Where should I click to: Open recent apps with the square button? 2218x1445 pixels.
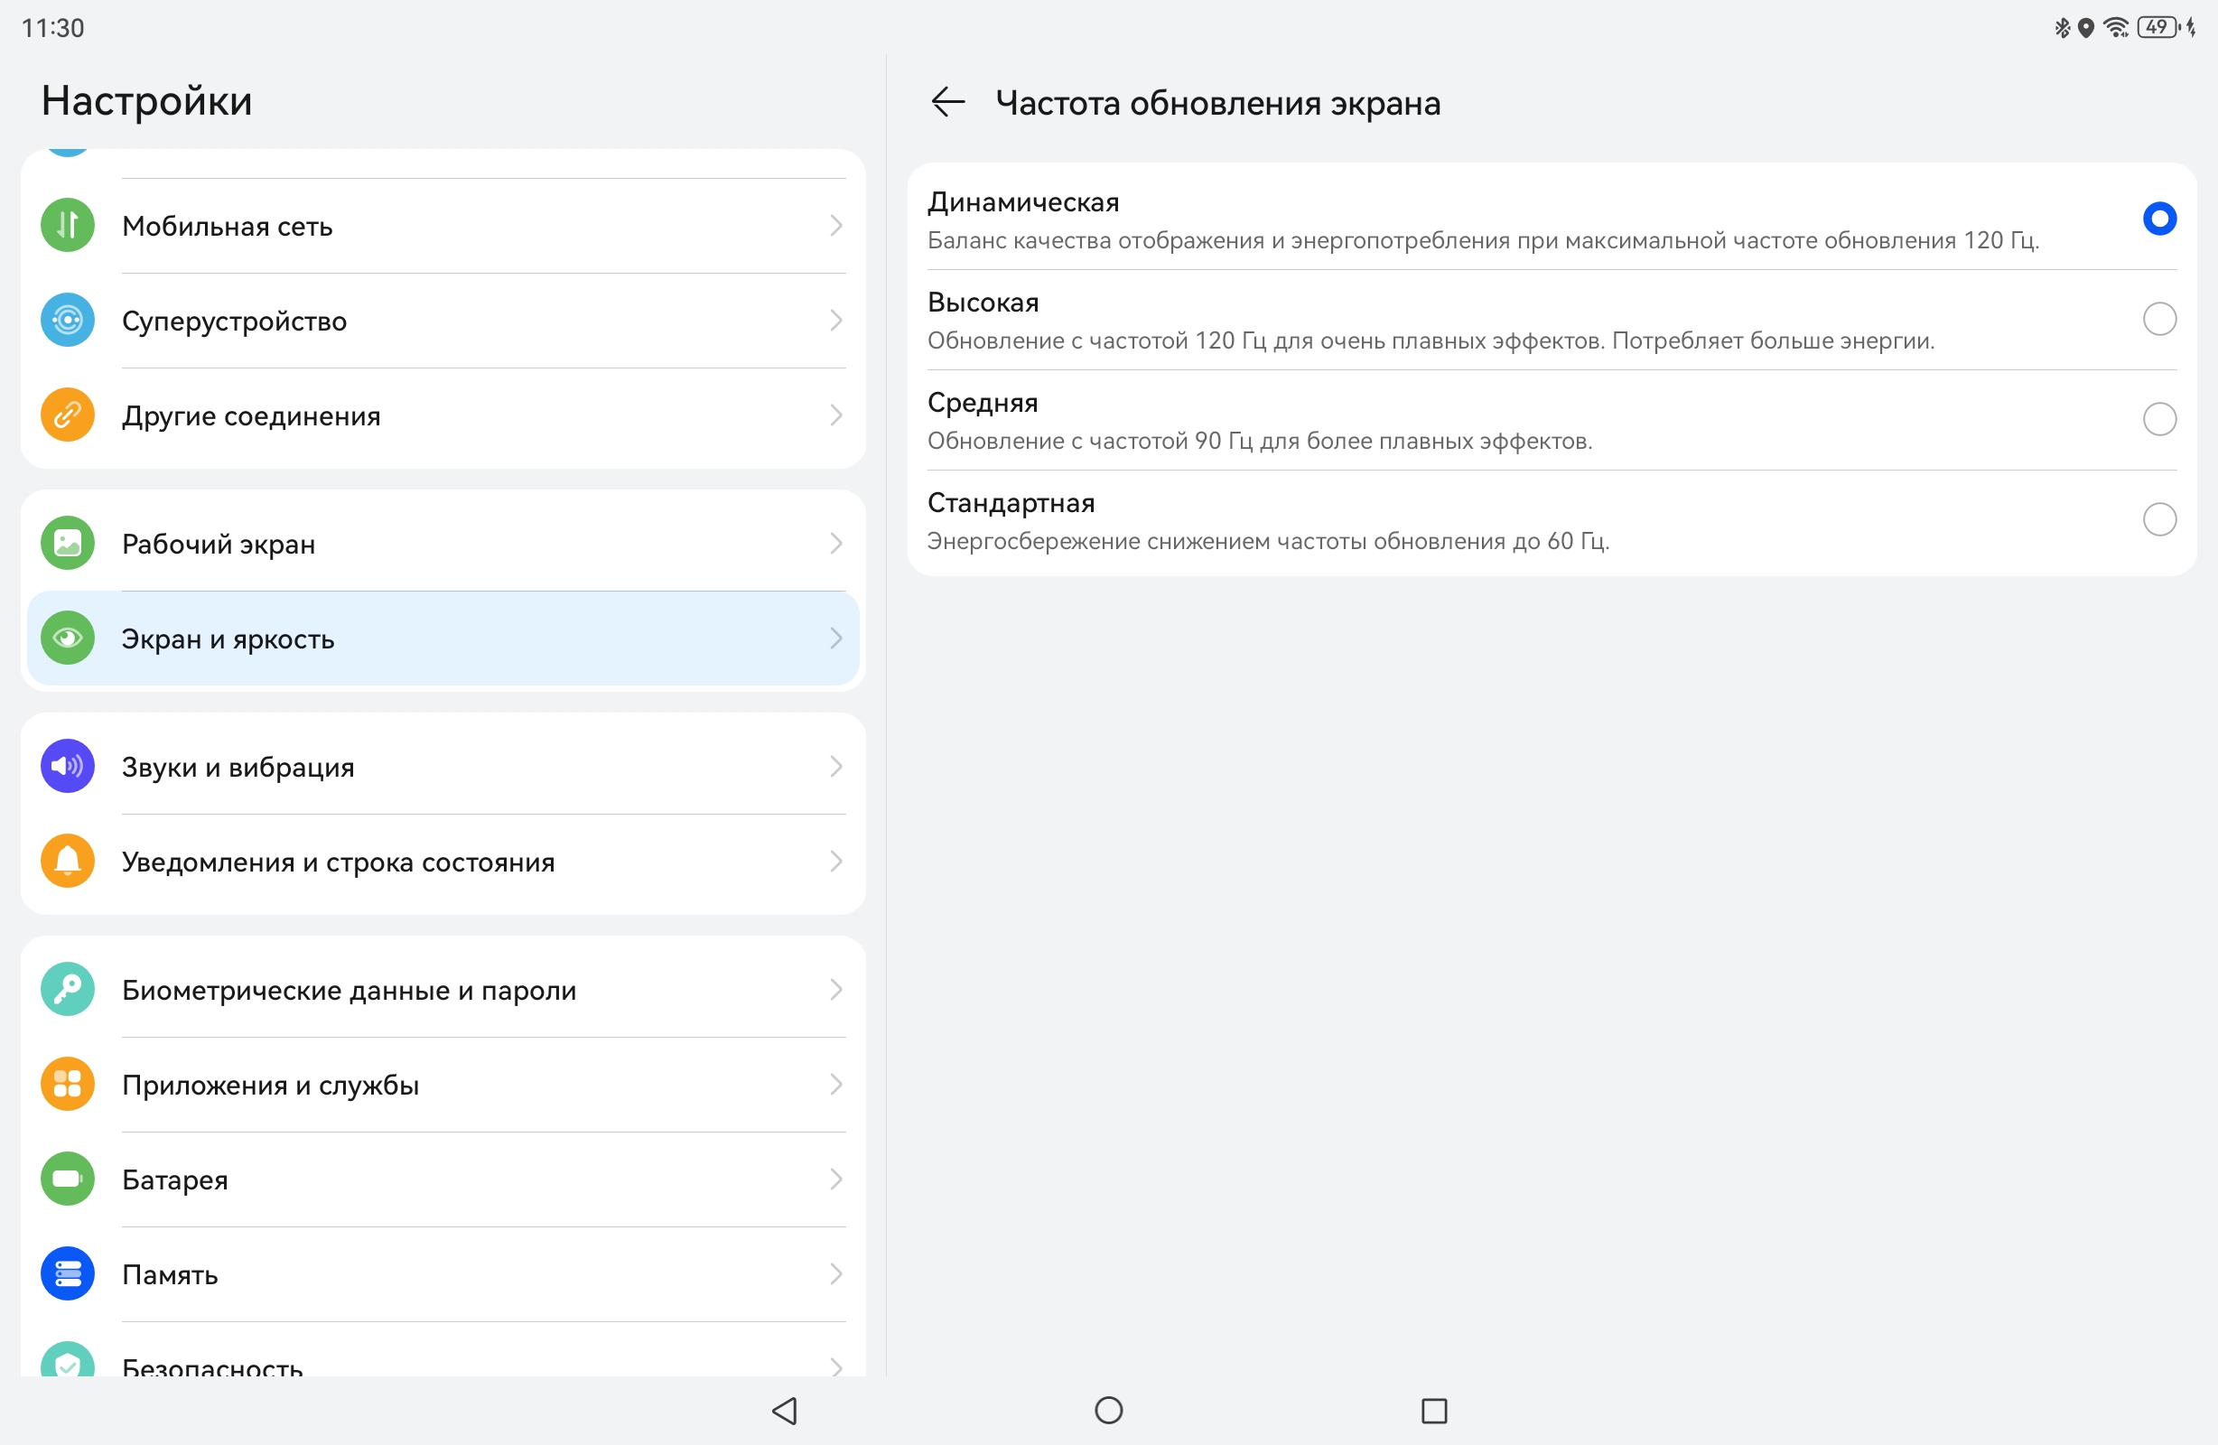coord(1433,1411)
